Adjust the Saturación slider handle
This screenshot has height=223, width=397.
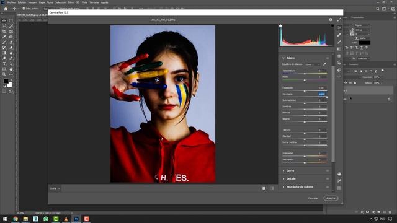click(305, 162)
